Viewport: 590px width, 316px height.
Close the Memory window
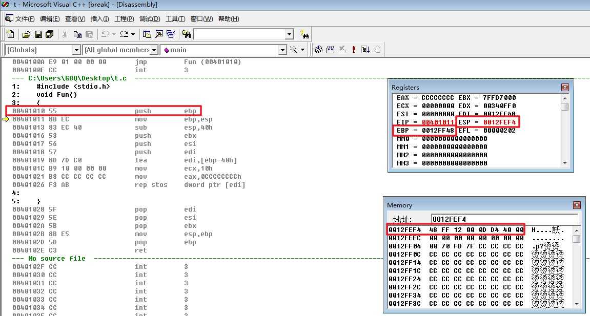point(577,205)
